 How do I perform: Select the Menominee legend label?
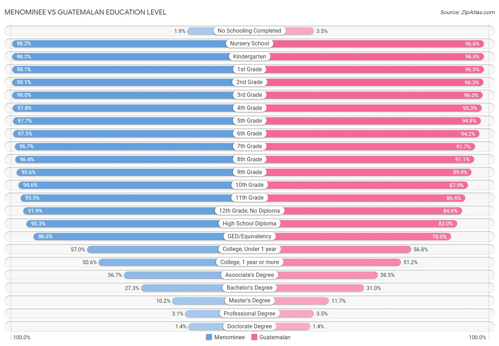tap(229, 337)
